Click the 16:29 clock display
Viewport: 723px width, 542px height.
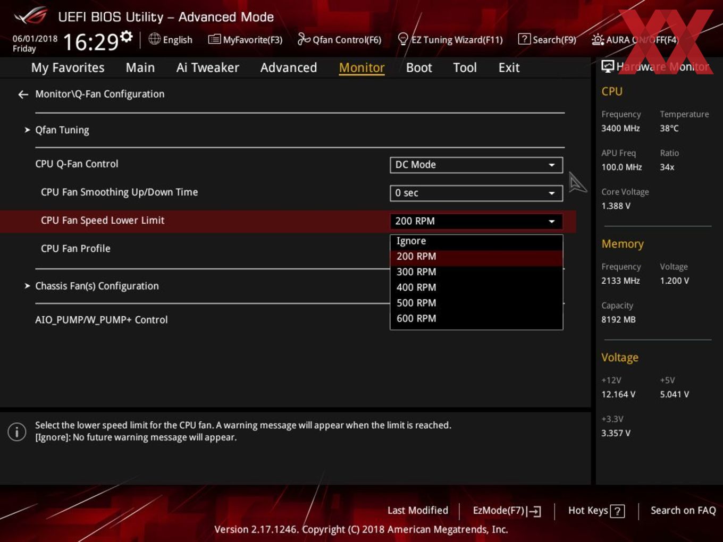pos(90,41)
